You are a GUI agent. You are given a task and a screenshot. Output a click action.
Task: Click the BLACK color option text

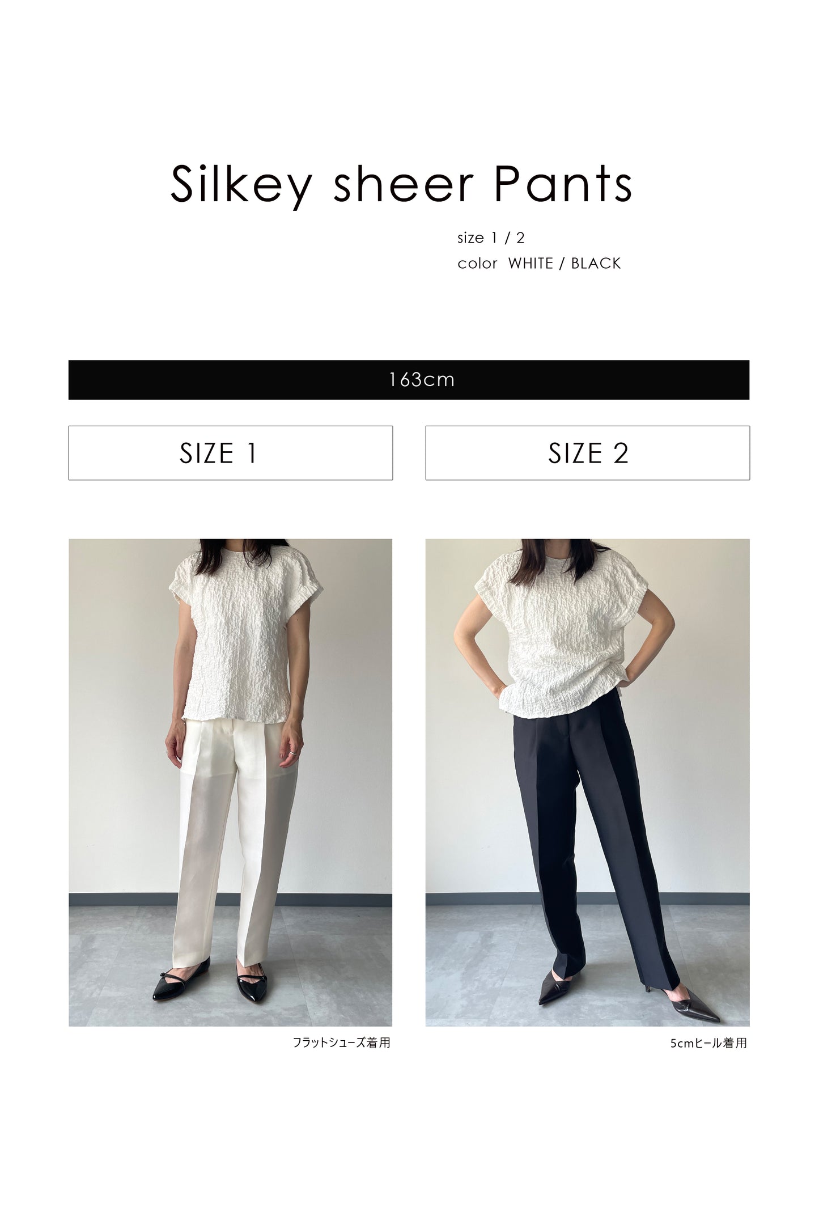click(596, 263)
